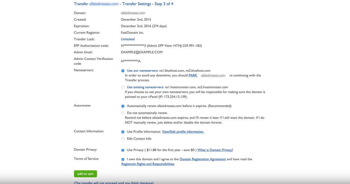Select automatic renewal before expiration option
The image size is (350, 184).
click(x=123, y=106)
